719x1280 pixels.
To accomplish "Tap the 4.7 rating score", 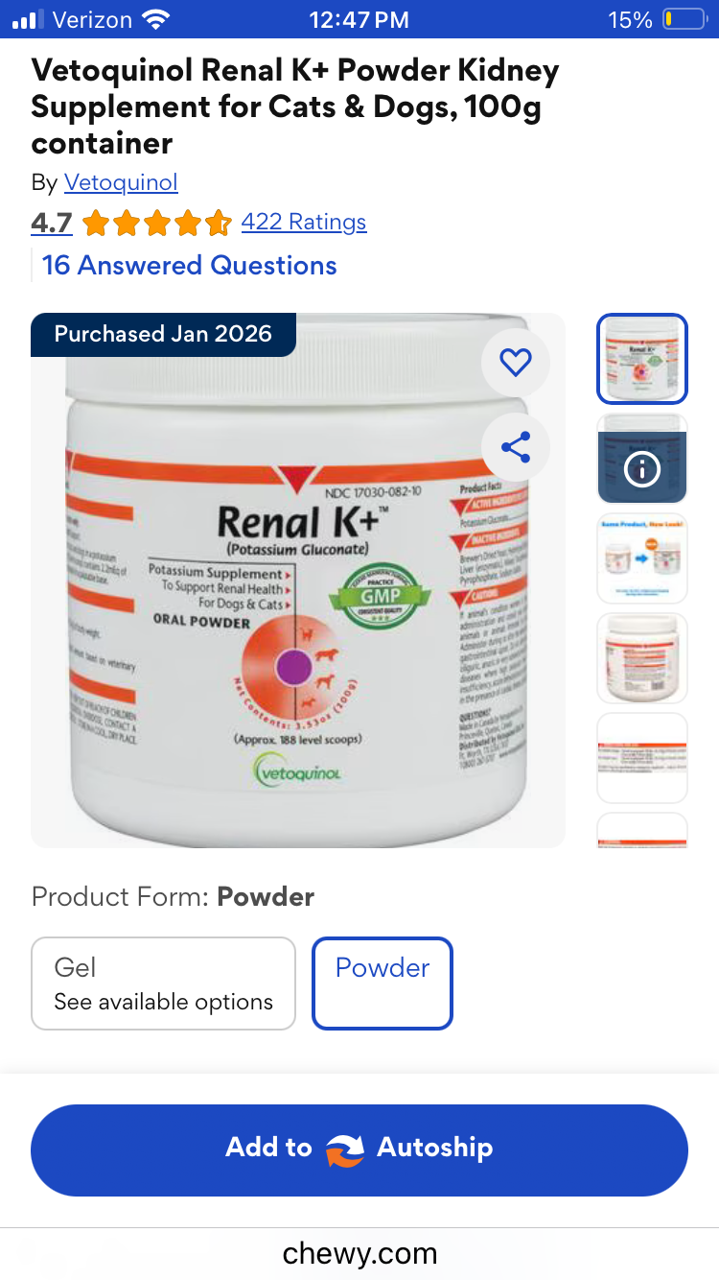I will point(52,223).
